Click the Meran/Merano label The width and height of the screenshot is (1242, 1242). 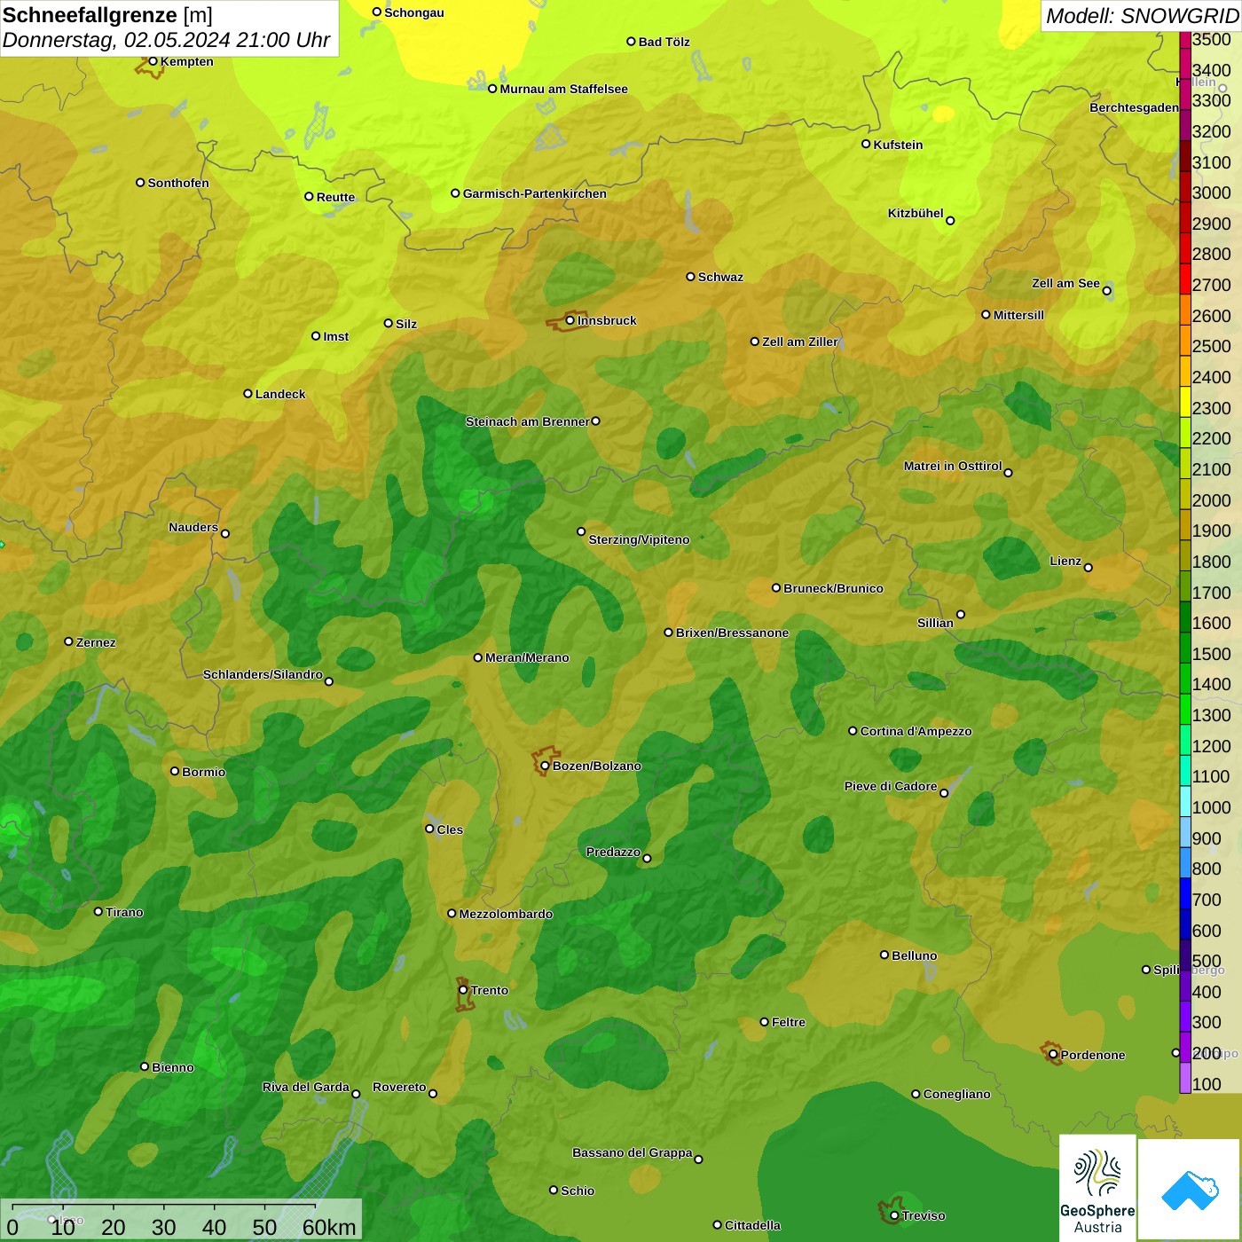click(527, 657)
